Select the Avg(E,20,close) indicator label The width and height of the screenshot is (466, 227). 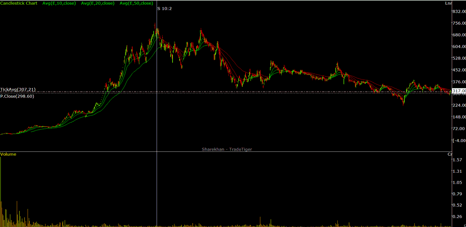[98, 3]
